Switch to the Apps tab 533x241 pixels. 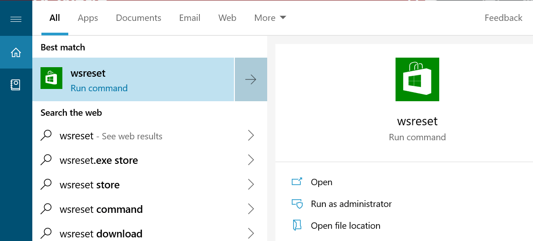coord(88,18)
